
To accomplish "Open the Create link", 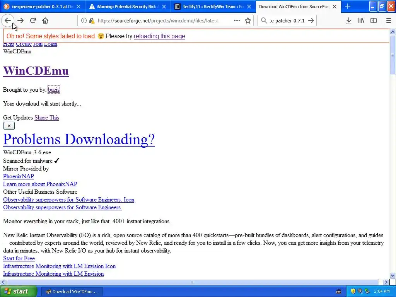I will coord(24,44).
